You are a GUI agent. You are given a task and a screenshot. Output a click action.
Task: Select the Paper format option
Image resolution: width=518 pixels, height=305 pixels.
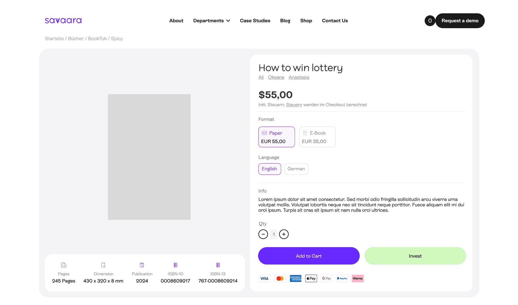pos(277,137)
